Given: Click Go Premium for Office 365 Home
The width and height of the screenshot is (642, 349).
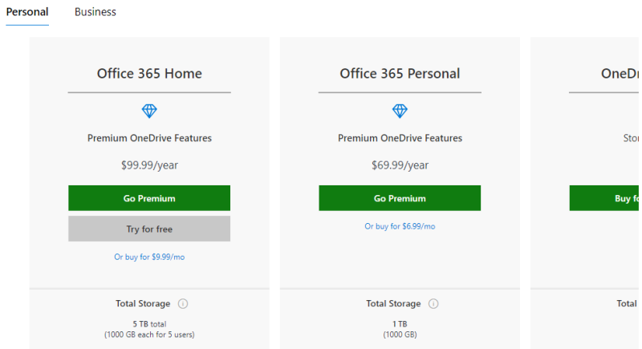Looking at the screenshot, I should [149, 198].
